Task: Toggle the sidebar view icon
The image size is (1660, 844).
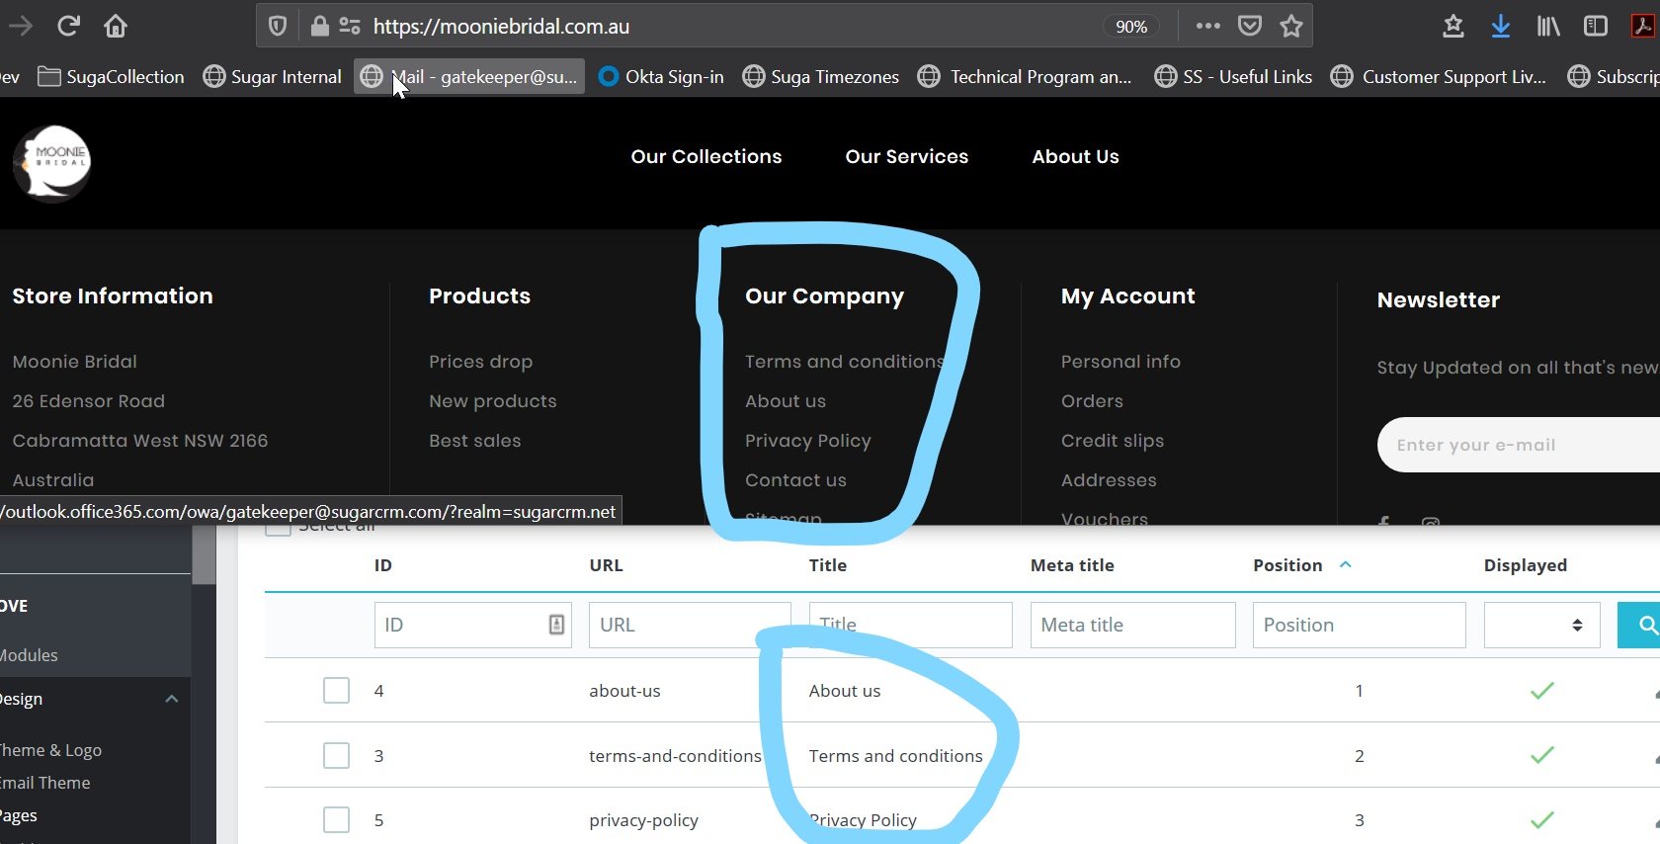Action: click(x=1595, y=27)
